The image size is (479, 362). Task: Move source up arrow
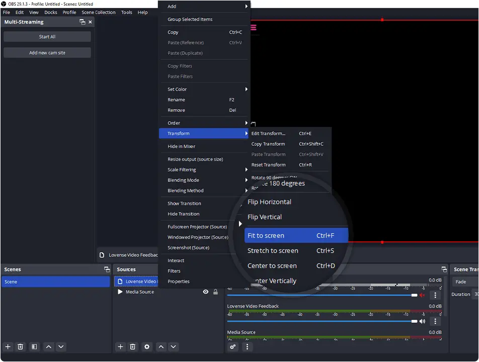point(161,347)
